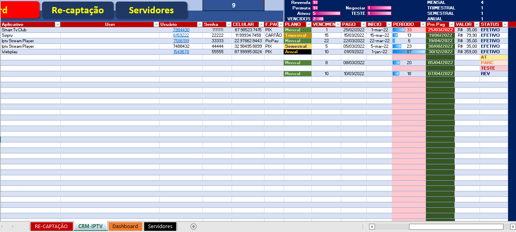Click the previous sheet navigation arrow
Viewport: 516px width, 232px height.
3,227
